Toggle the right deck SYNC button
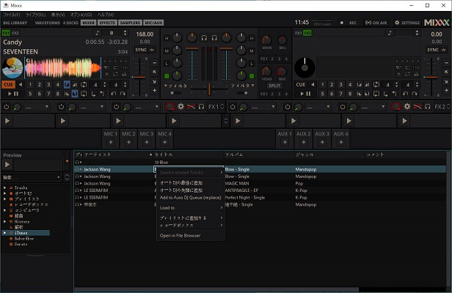 click(433, 50)
